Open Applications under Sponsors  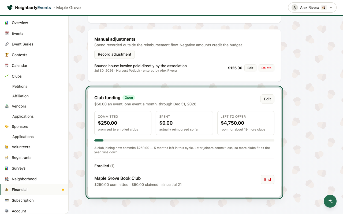pos(23,137)
